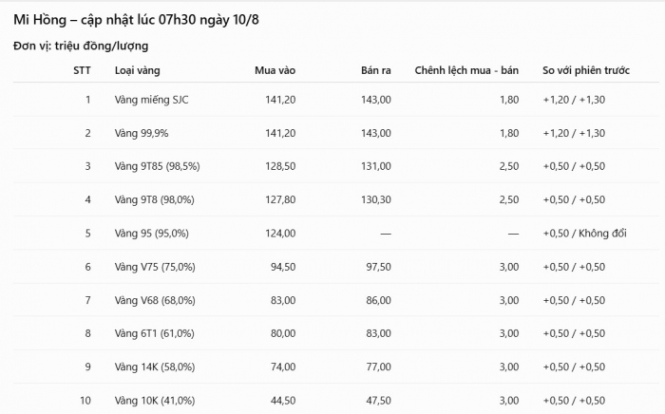Click the 'Vàng 9T8 (98,0%)' cell

[x=154, y=199]
